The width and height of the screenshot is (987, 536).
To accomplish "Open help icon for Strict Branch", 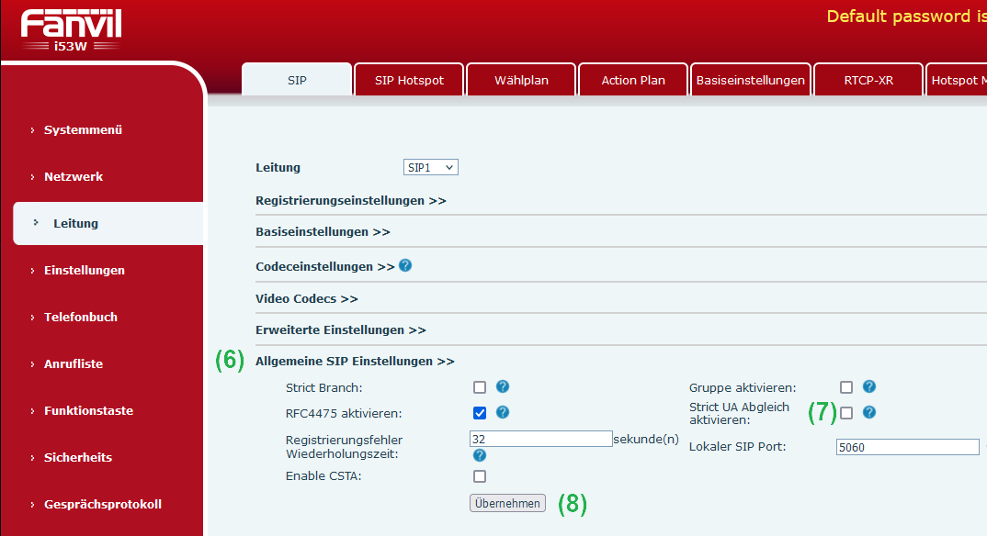I will [x=503, y=386].
